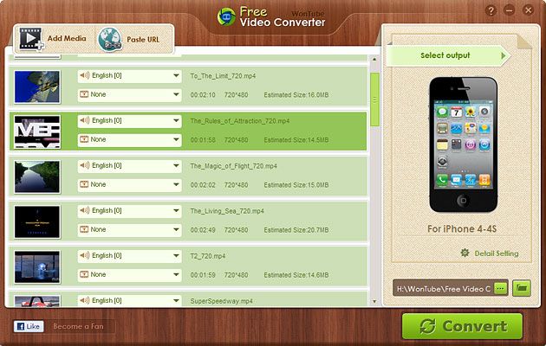Click the Become a Fan link
Image resolution: width=546 pixels, height=346 pixels.
(x=77, y=327)
